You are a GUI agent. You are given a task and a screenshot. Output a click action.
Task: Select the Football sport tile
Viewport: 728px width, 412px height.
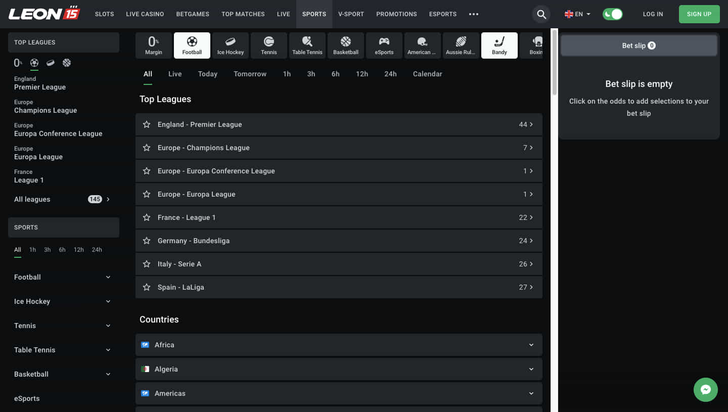tap(192, 45)
